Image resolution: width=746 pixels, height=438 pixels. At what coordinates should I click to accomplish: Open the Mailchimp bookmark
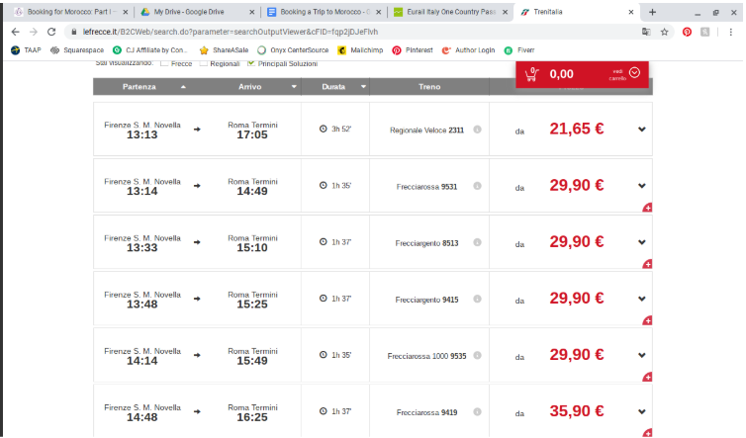point(360,50)
